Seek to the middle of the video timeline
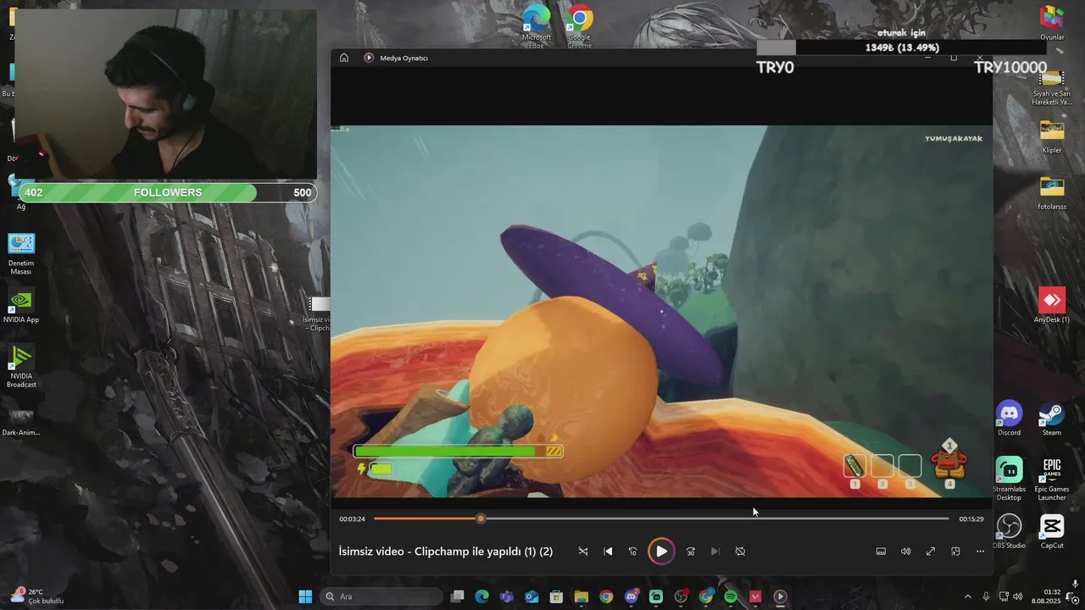The height and width of the screenshot is (610, 1085). (661, 518)
